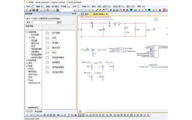
Task: Select 变压器 in the library tree
Action: 34,40
